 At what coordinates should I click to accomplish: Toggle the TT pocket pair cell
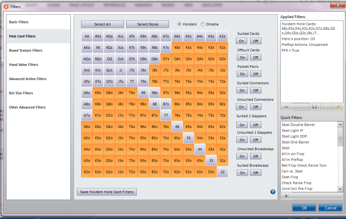(x=132, y=81)
